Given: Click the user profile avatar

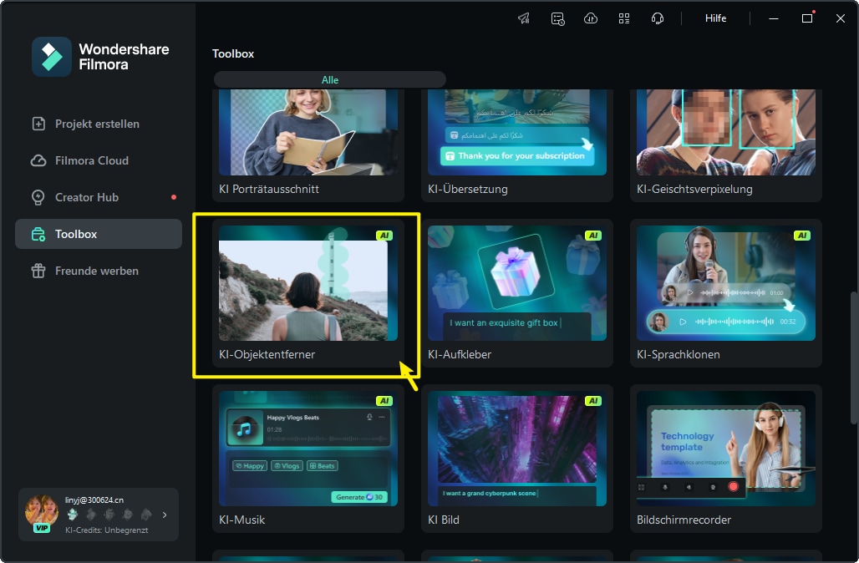Looking at the screenshot, I should pyautogui.click(x=42, y=510).
